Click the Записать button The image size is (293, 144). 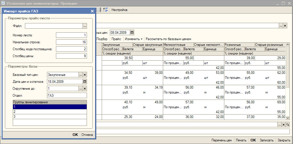267,140
